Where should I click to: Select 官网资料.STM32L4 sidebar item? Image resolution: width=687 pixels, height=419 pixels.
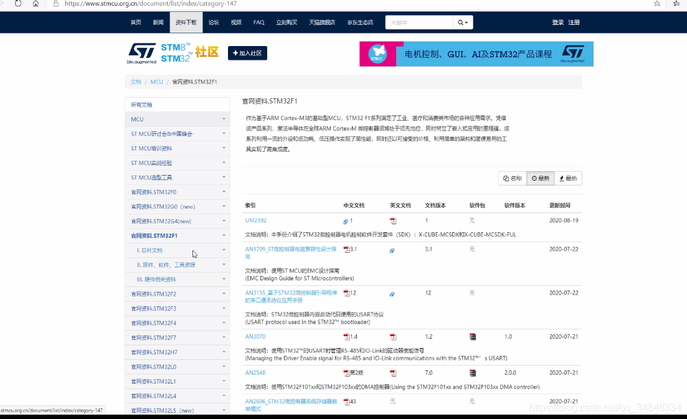(177, 396)
